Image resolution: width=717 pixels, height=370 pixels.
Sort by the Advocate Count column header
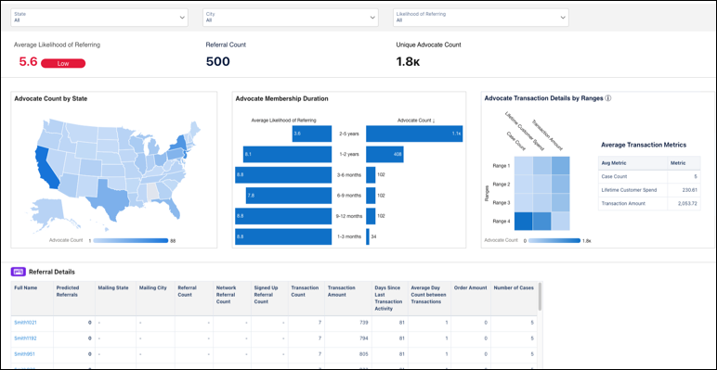coord(416,121)
